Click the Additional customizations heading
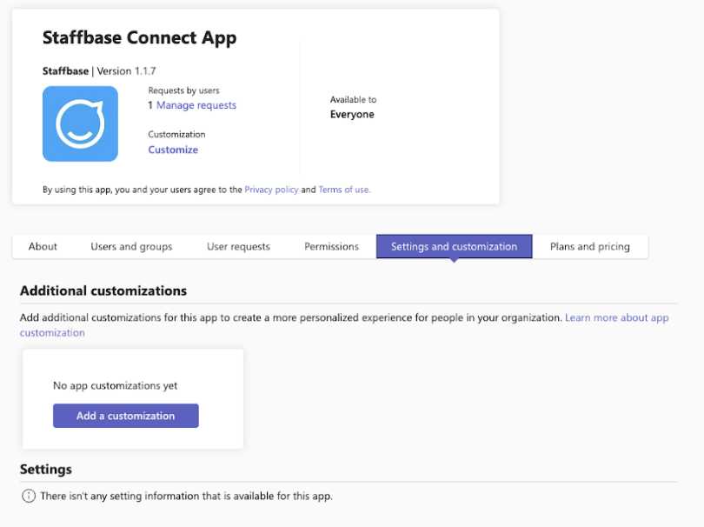 103,290
